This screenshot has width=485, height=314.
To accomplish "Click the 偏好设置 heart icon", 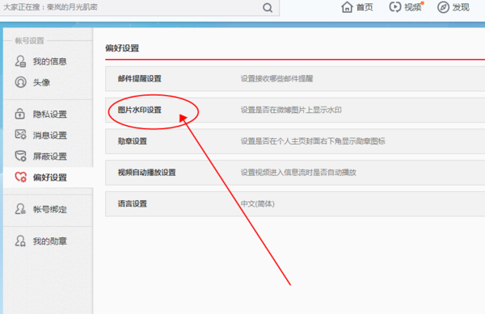I will (x=21, y=177).
